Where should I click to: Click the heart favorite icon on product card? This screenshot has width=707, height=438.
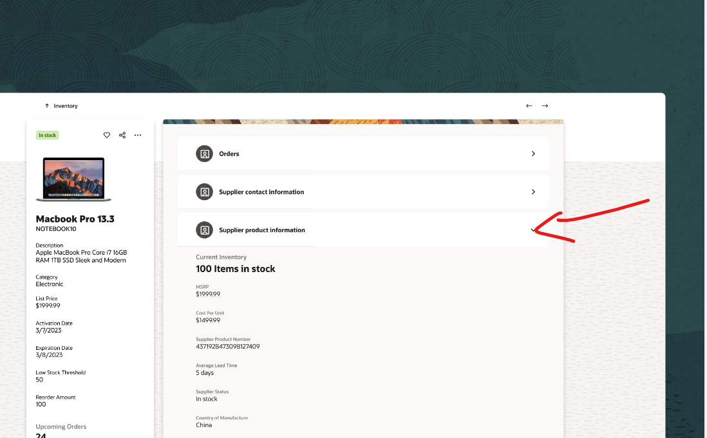coord(106,135)
